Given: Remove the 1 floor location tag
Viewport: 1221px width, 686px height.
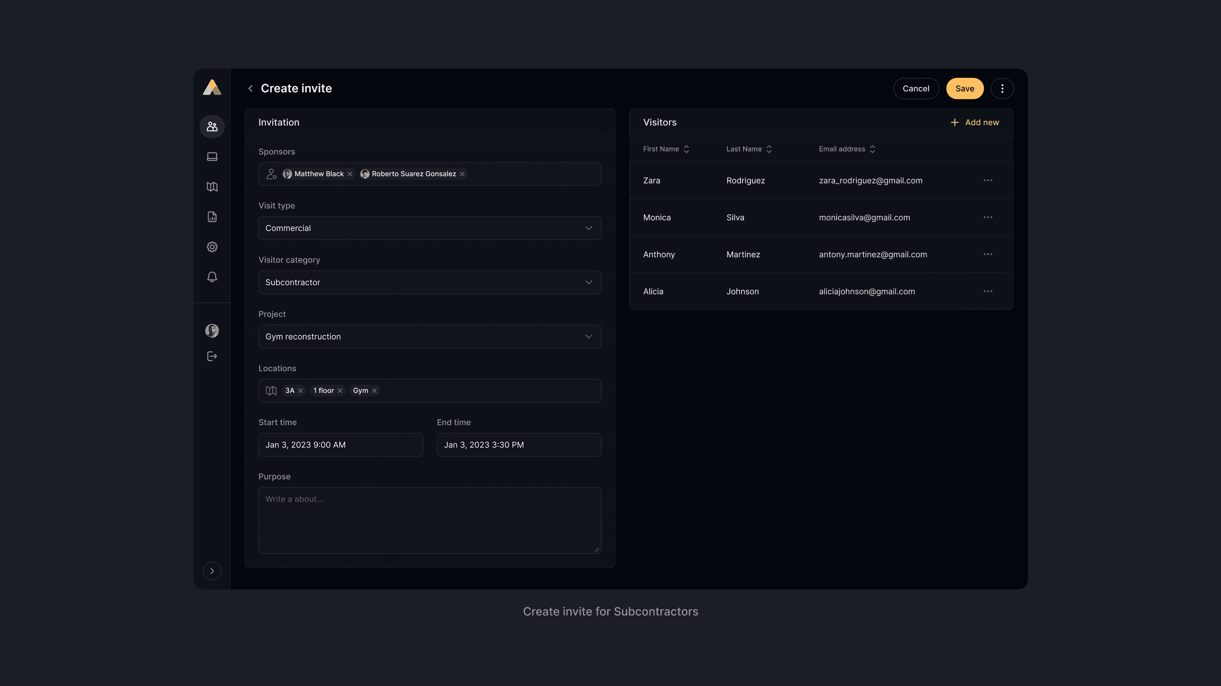Looking at the screenshot, I should pyautogui.click(x=340, y=391).
